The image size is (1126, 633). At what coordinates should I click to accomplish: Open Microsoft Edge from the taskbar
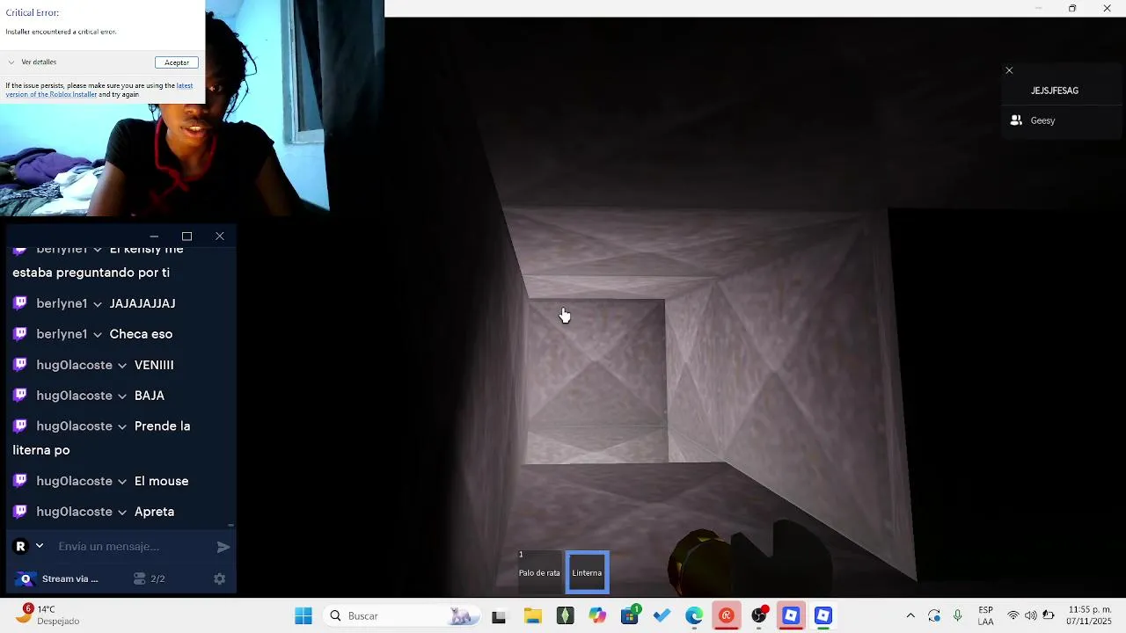tap(694, 616)
